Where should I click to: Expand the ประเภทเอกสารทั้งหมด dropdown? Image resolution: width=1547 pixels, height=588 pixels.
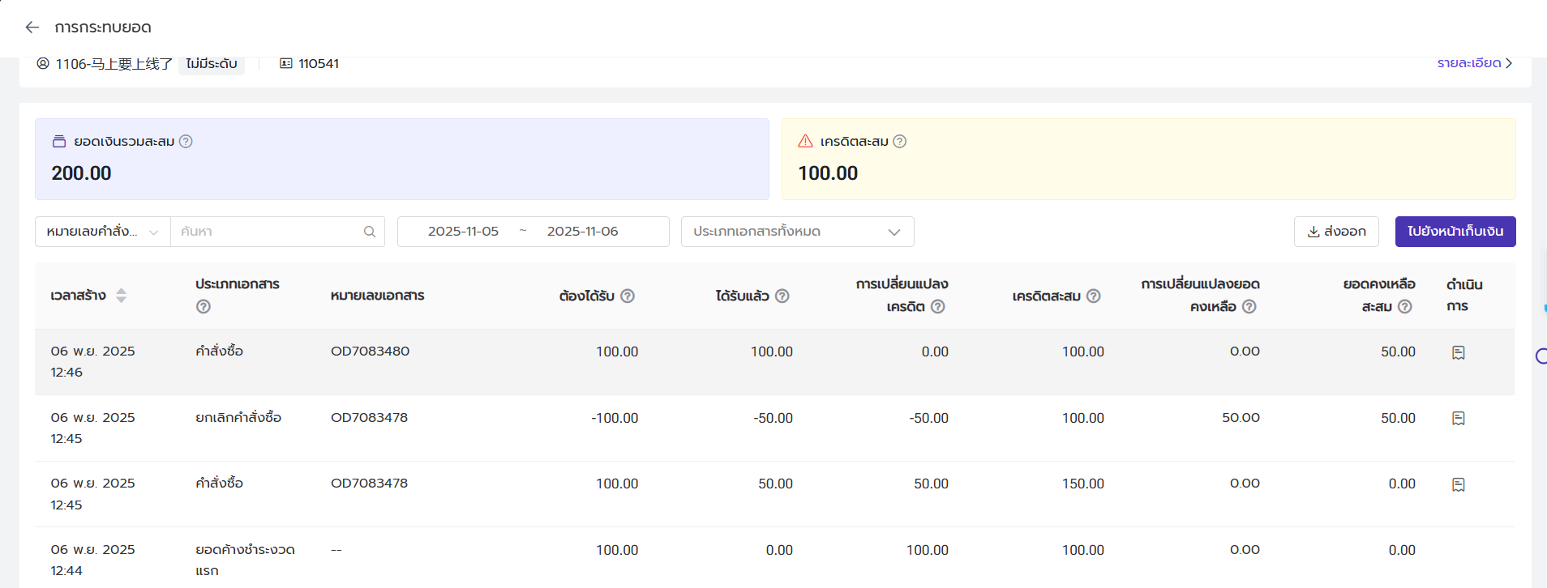[x=797, y=232]
